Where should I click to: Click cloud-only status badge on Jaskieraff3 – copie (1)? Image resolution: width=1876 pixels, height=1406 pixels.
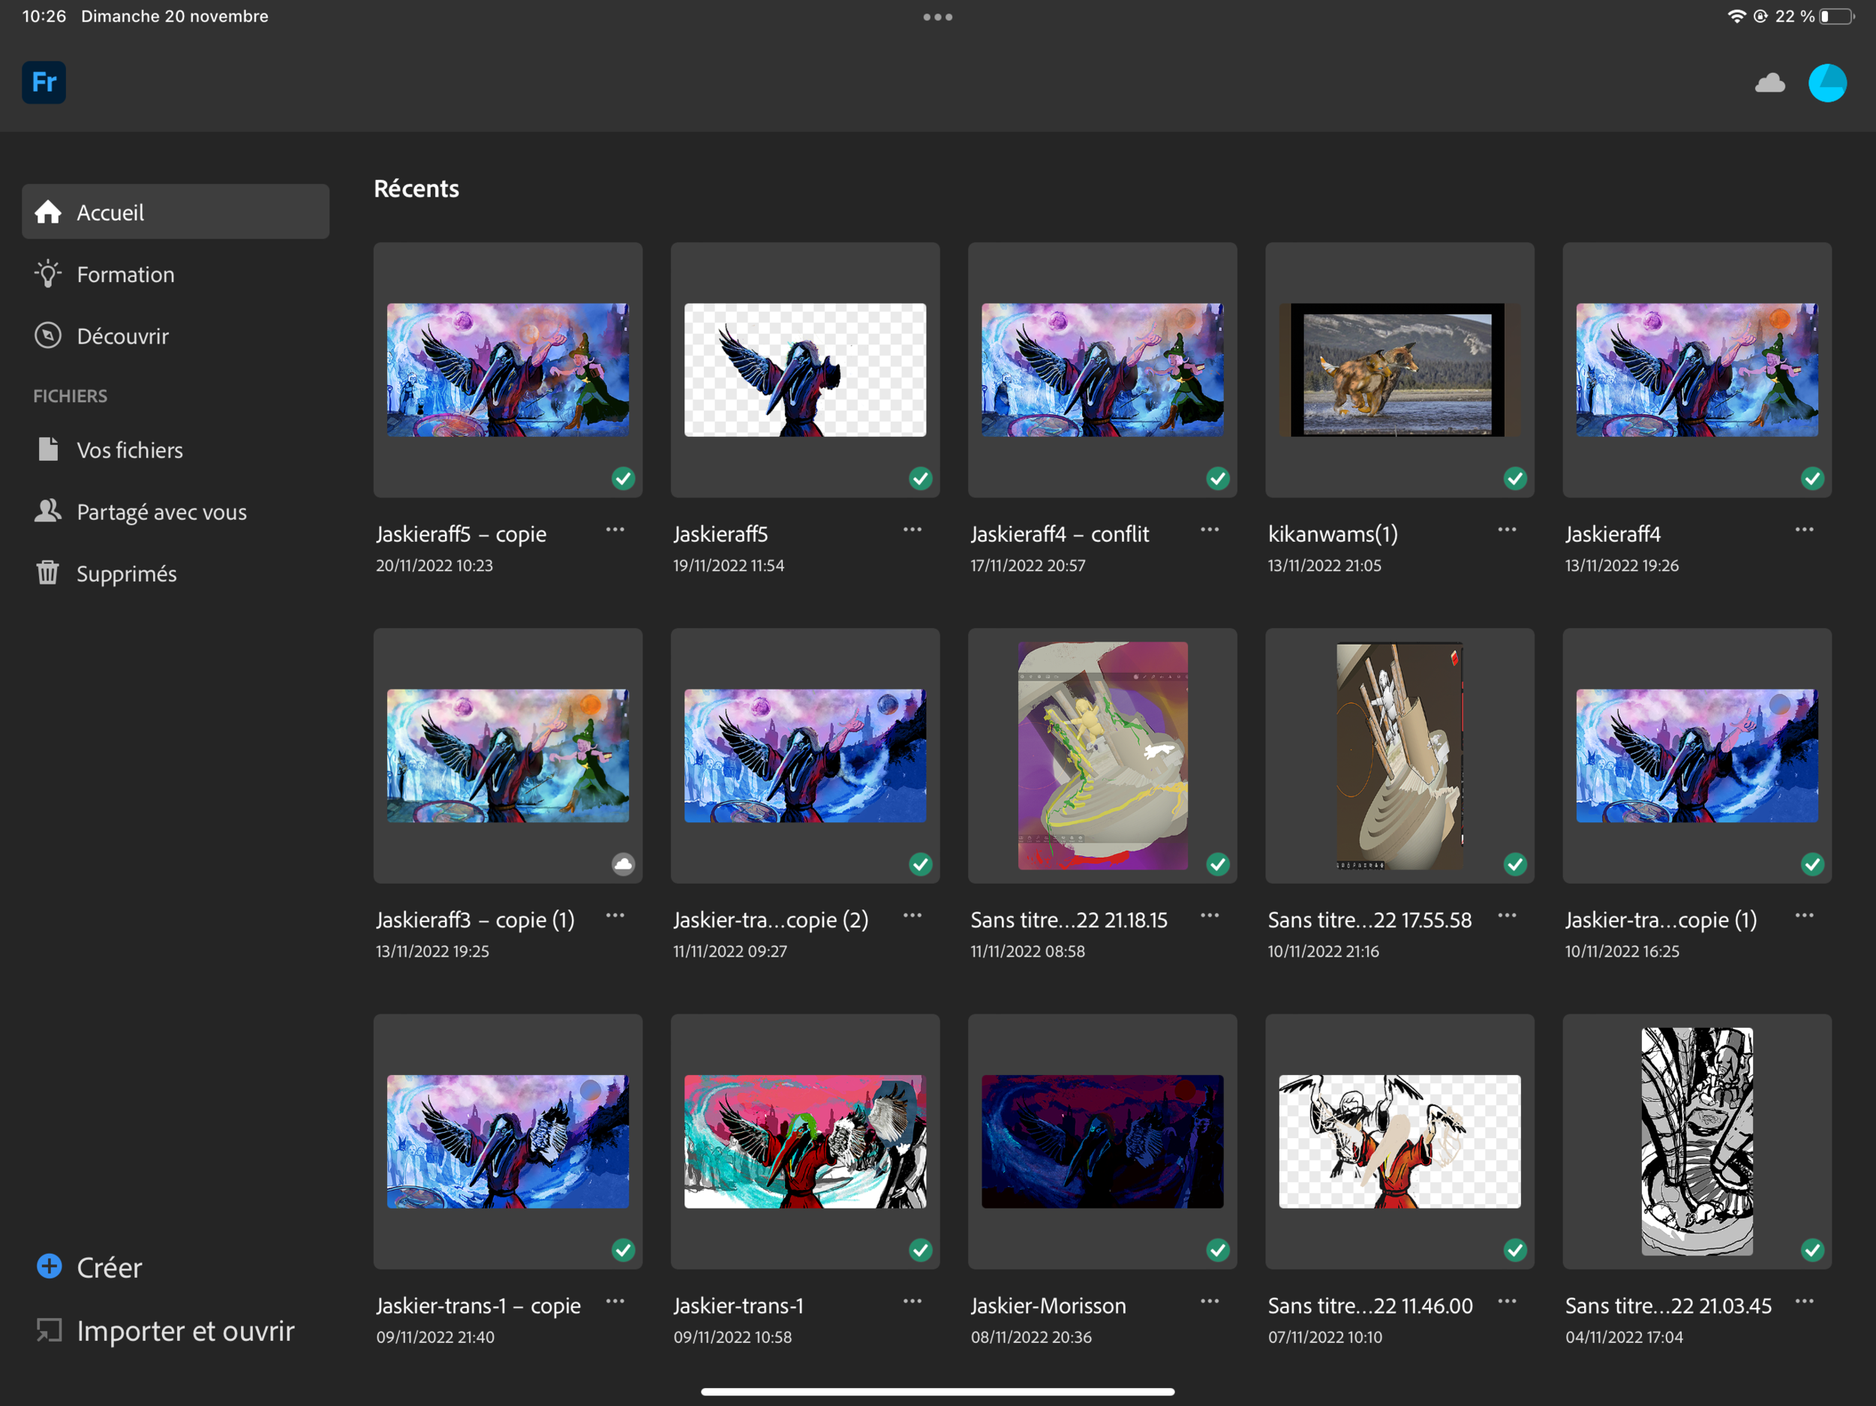click(x=624, y=864)
